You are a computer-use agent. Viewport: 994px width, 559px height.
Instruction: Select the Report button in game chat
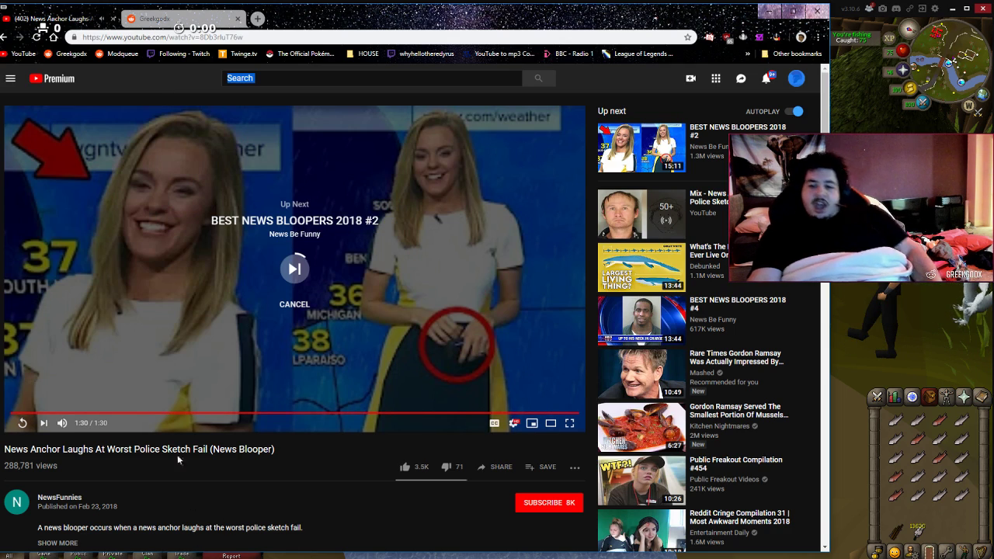click(x=231, y=555)
